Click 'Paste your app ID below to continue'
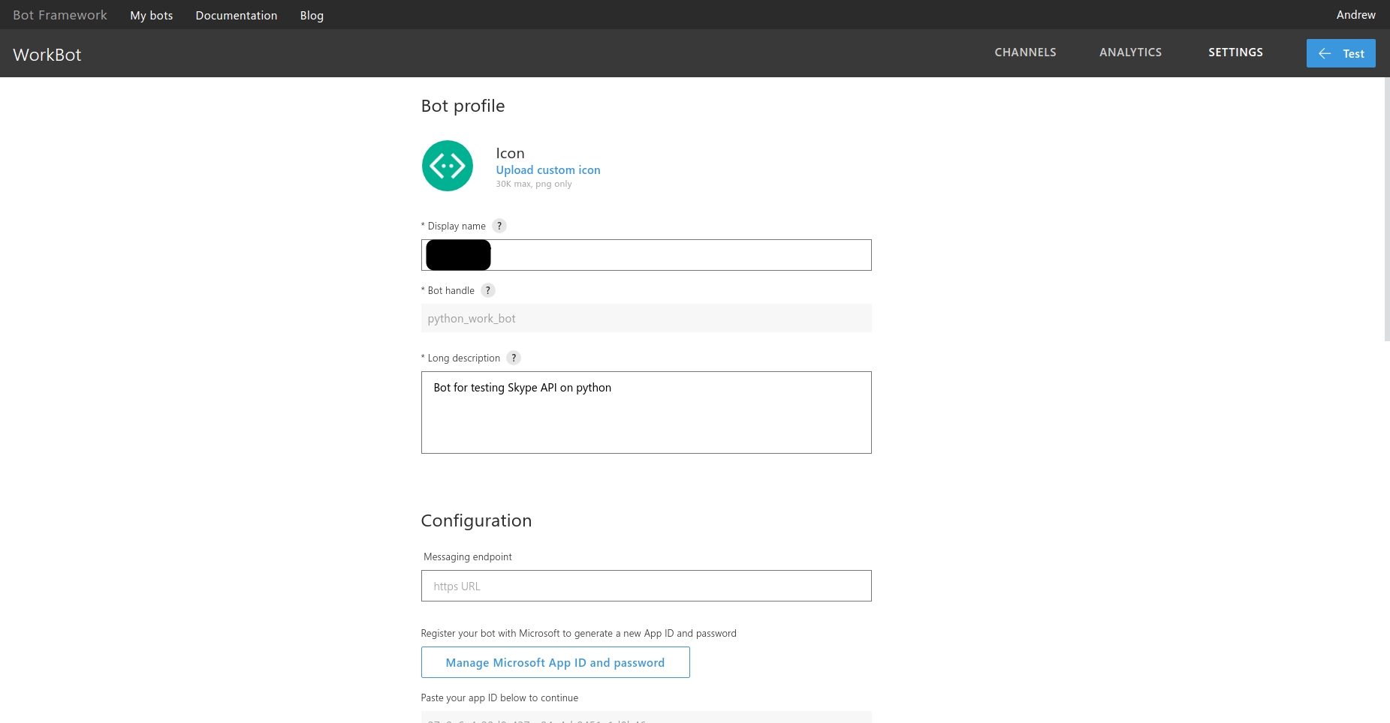Image resolution: width=1390 pixels, height=723 pixels. click(500, 697)
